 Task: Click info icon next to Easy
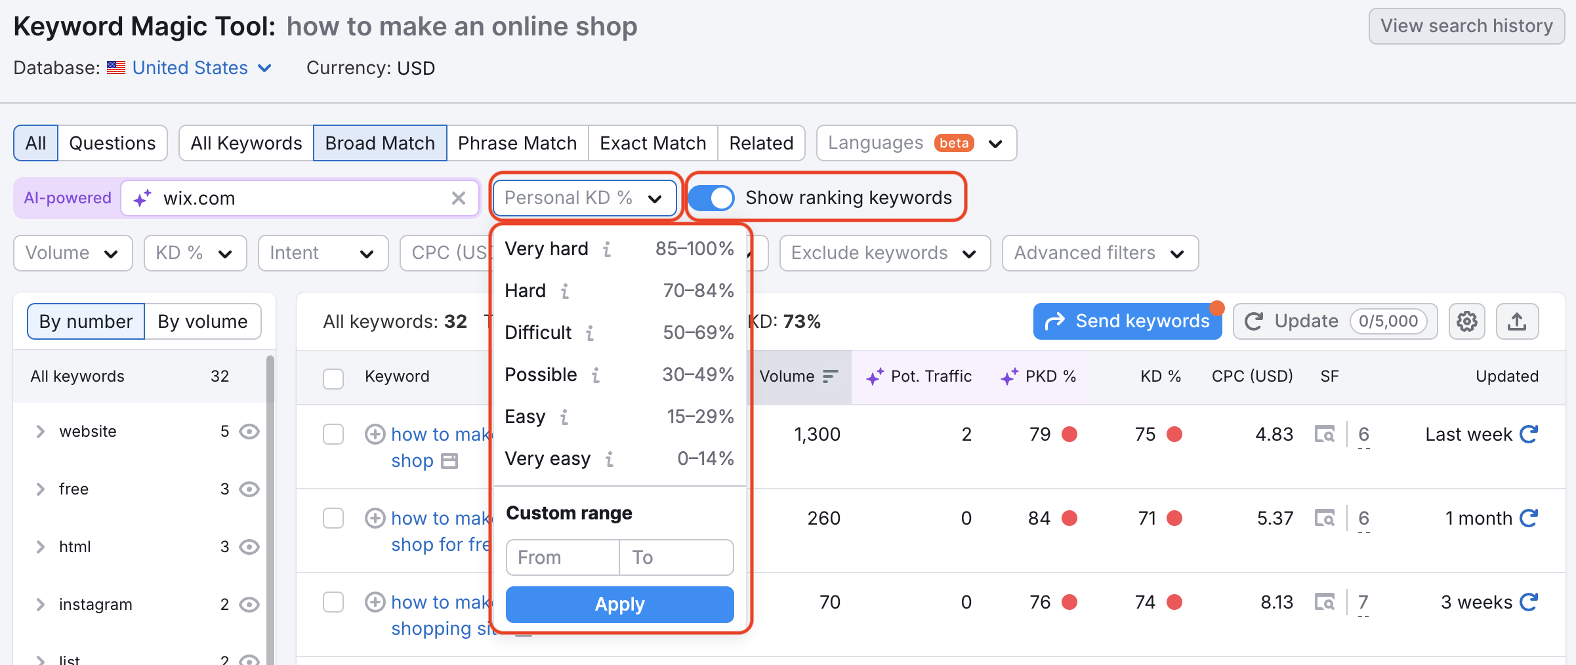click(x=564, y=417)
